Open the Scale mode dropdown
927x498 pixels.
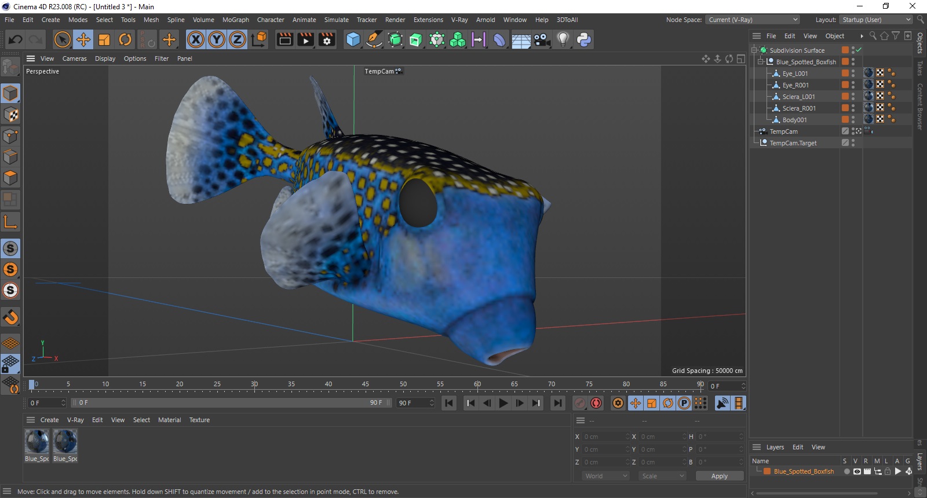pyautogui.click(x=662, y=476)
